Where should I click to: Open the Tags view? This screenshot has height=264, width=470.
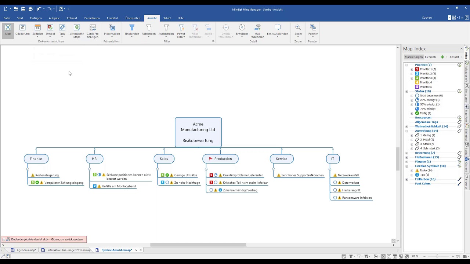(x=62, y=30)
